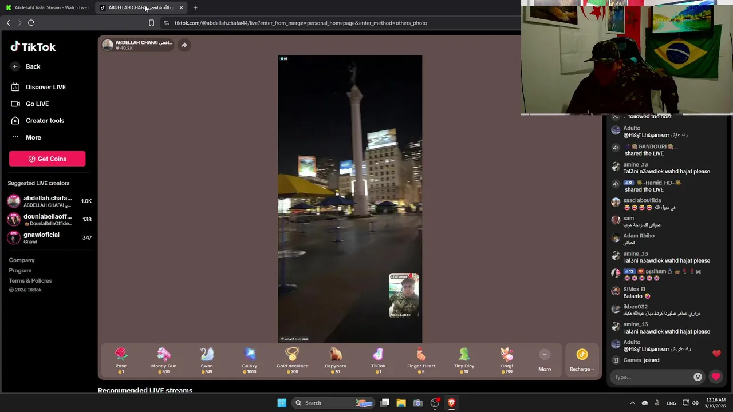Open the More sidebar menu
Viewport: 733px width, 412px height.
tap(26, 137)
